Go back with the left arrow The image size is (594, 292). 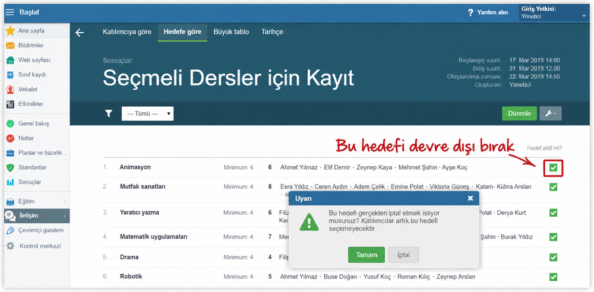80,33
